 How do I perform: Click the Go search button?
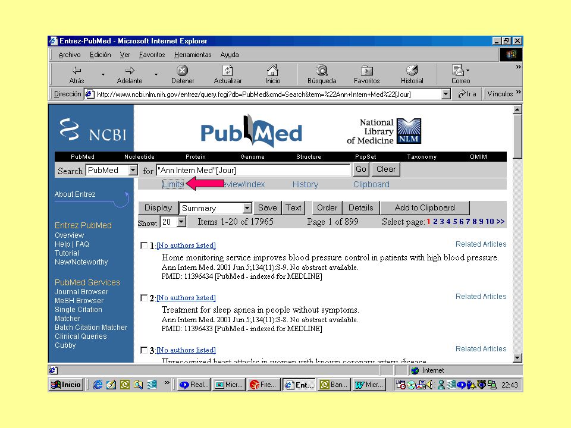[x=361, y=169]
